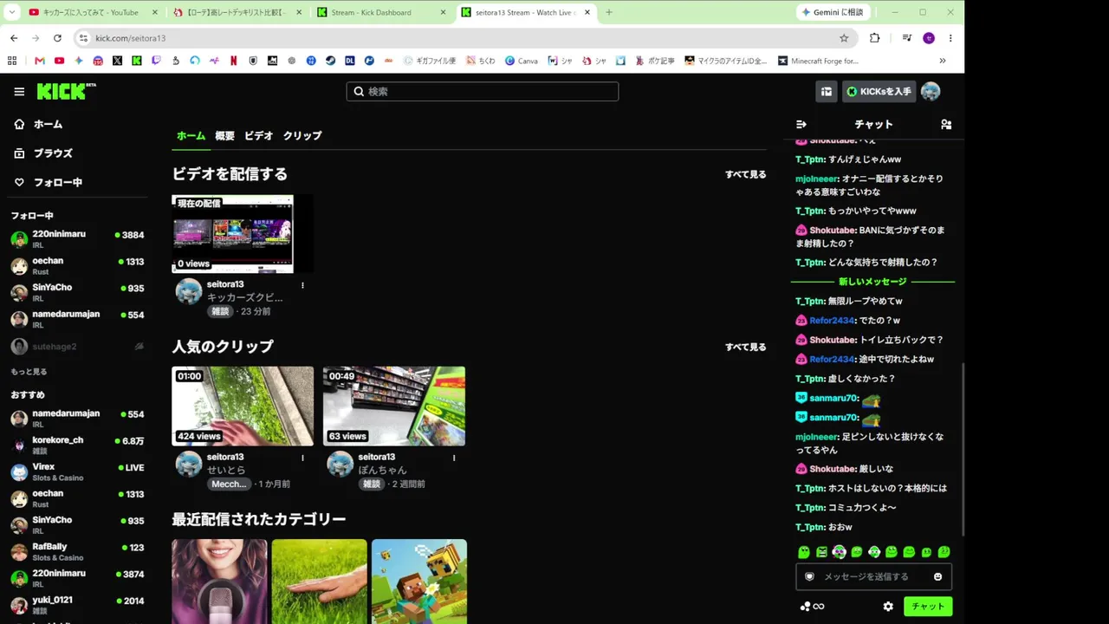Select the クリップ channel tab
Image resolution: width=1109 pixels, height=624 pixels.
click(302, 136)
